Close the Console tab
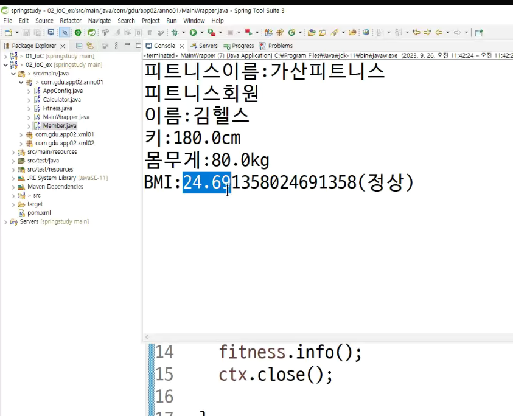 click(x=181, y=46)
